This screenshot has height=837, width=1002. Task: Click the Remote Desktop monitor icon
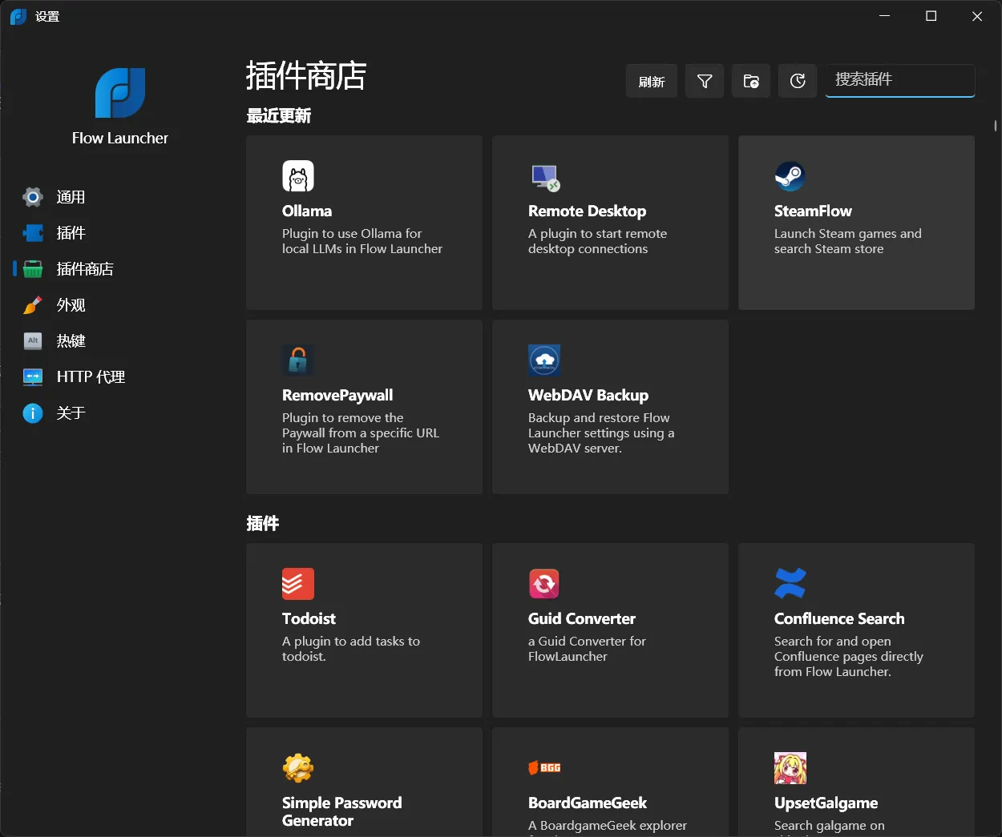tap(545, 177)
